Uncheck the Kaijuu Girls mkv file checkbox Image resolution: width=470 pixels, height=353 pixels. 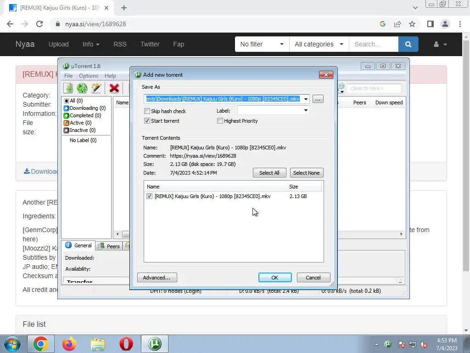[149, 196]
